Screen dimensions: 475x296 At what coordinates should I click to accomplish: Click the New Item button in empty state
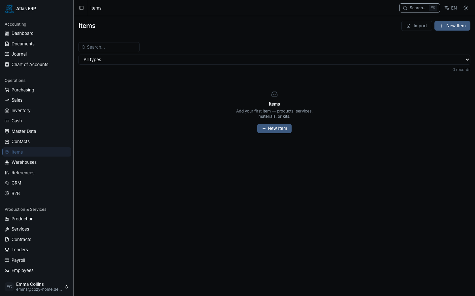click(274, 128)
